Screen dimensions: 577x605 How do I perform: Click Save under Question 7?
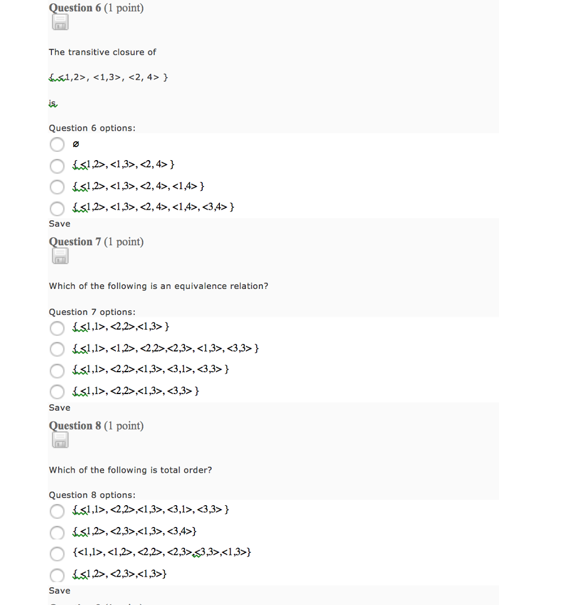click(x=60, y=408)
